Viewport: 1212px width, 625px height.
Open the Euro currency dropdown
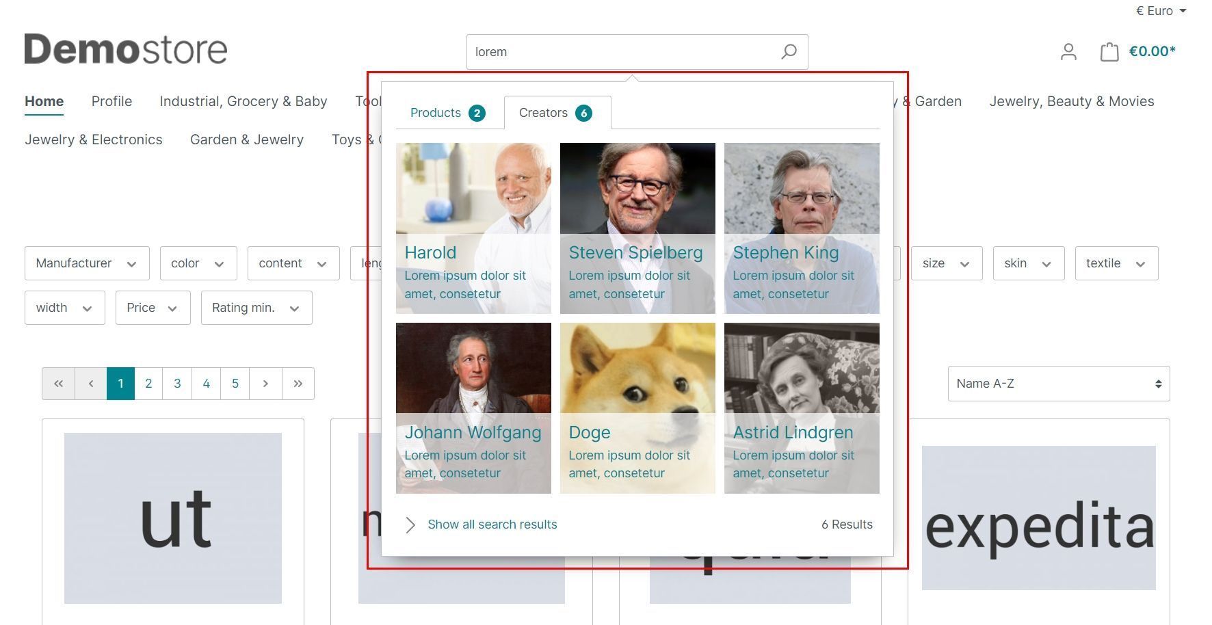pyautogui.click(x=1161, y=11)
